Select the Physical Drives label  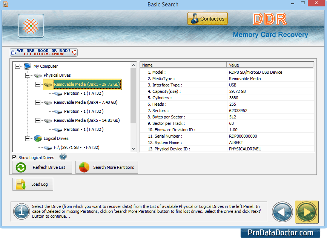(x=57, y=75)
